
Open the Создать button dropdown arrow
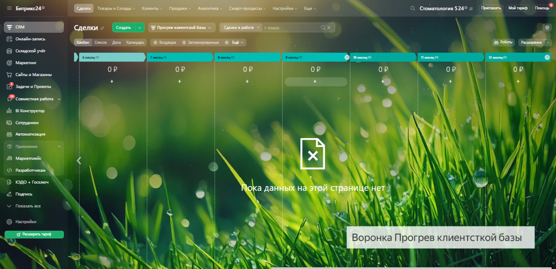140,28
